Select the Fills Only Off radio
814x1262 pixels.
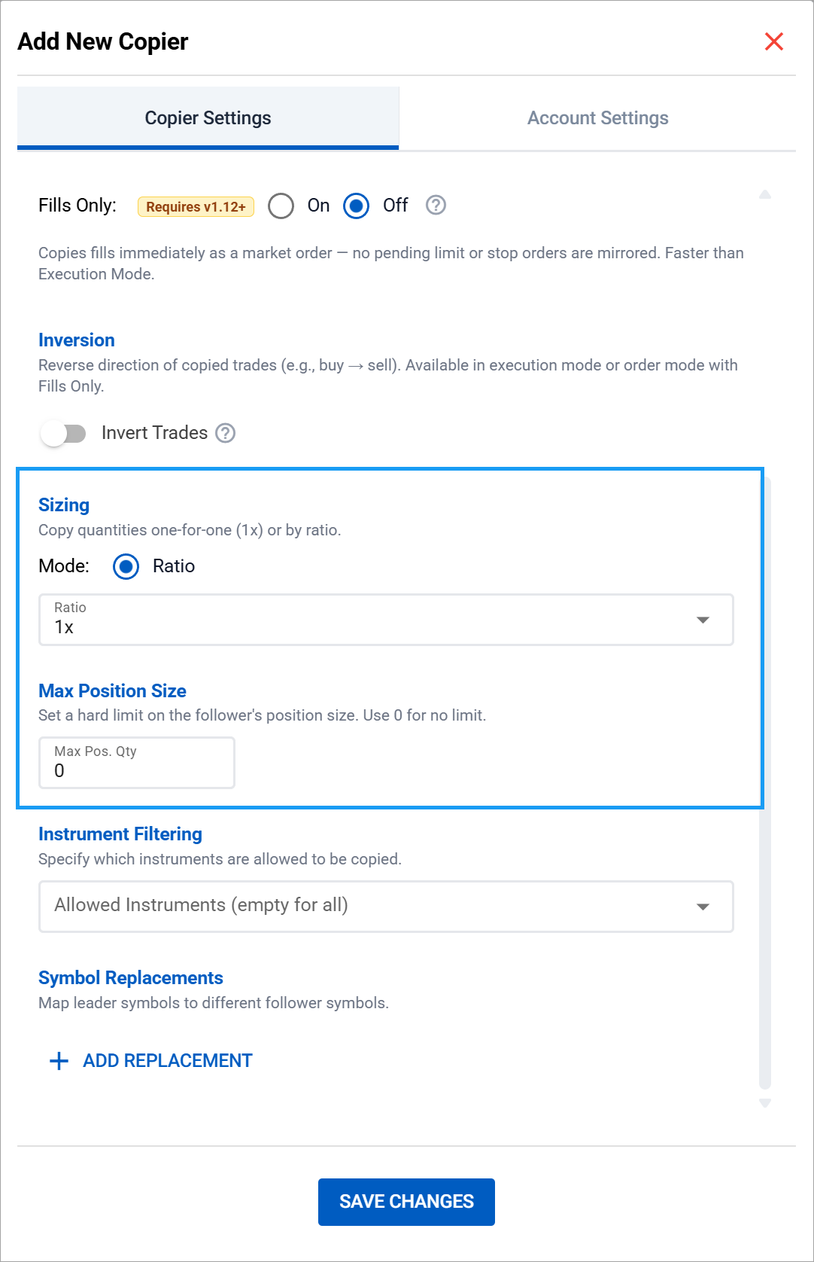pyautogui.click(x=356, y=206)
